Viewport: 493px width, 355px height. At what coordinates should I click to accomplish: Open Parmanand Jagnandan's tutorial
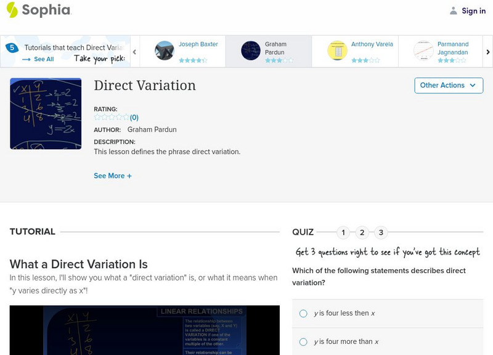[x=453, y=48]
